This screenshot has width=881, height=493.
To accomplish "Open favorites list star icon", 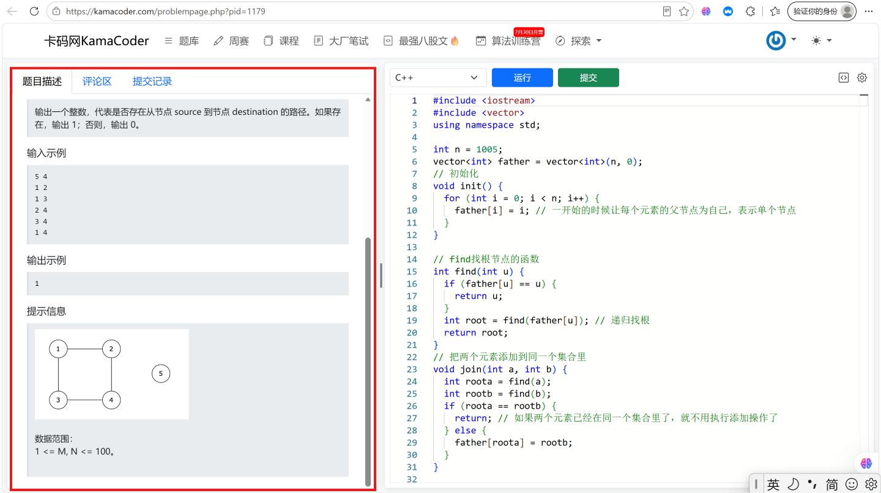I will coord(775,11).
